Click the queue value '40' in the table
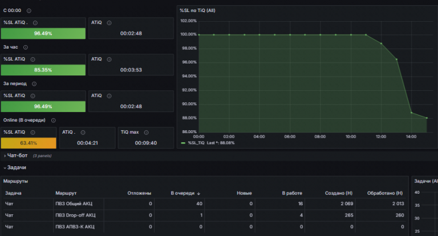This screenshot has width=438, height=236. tap(199, 203)
